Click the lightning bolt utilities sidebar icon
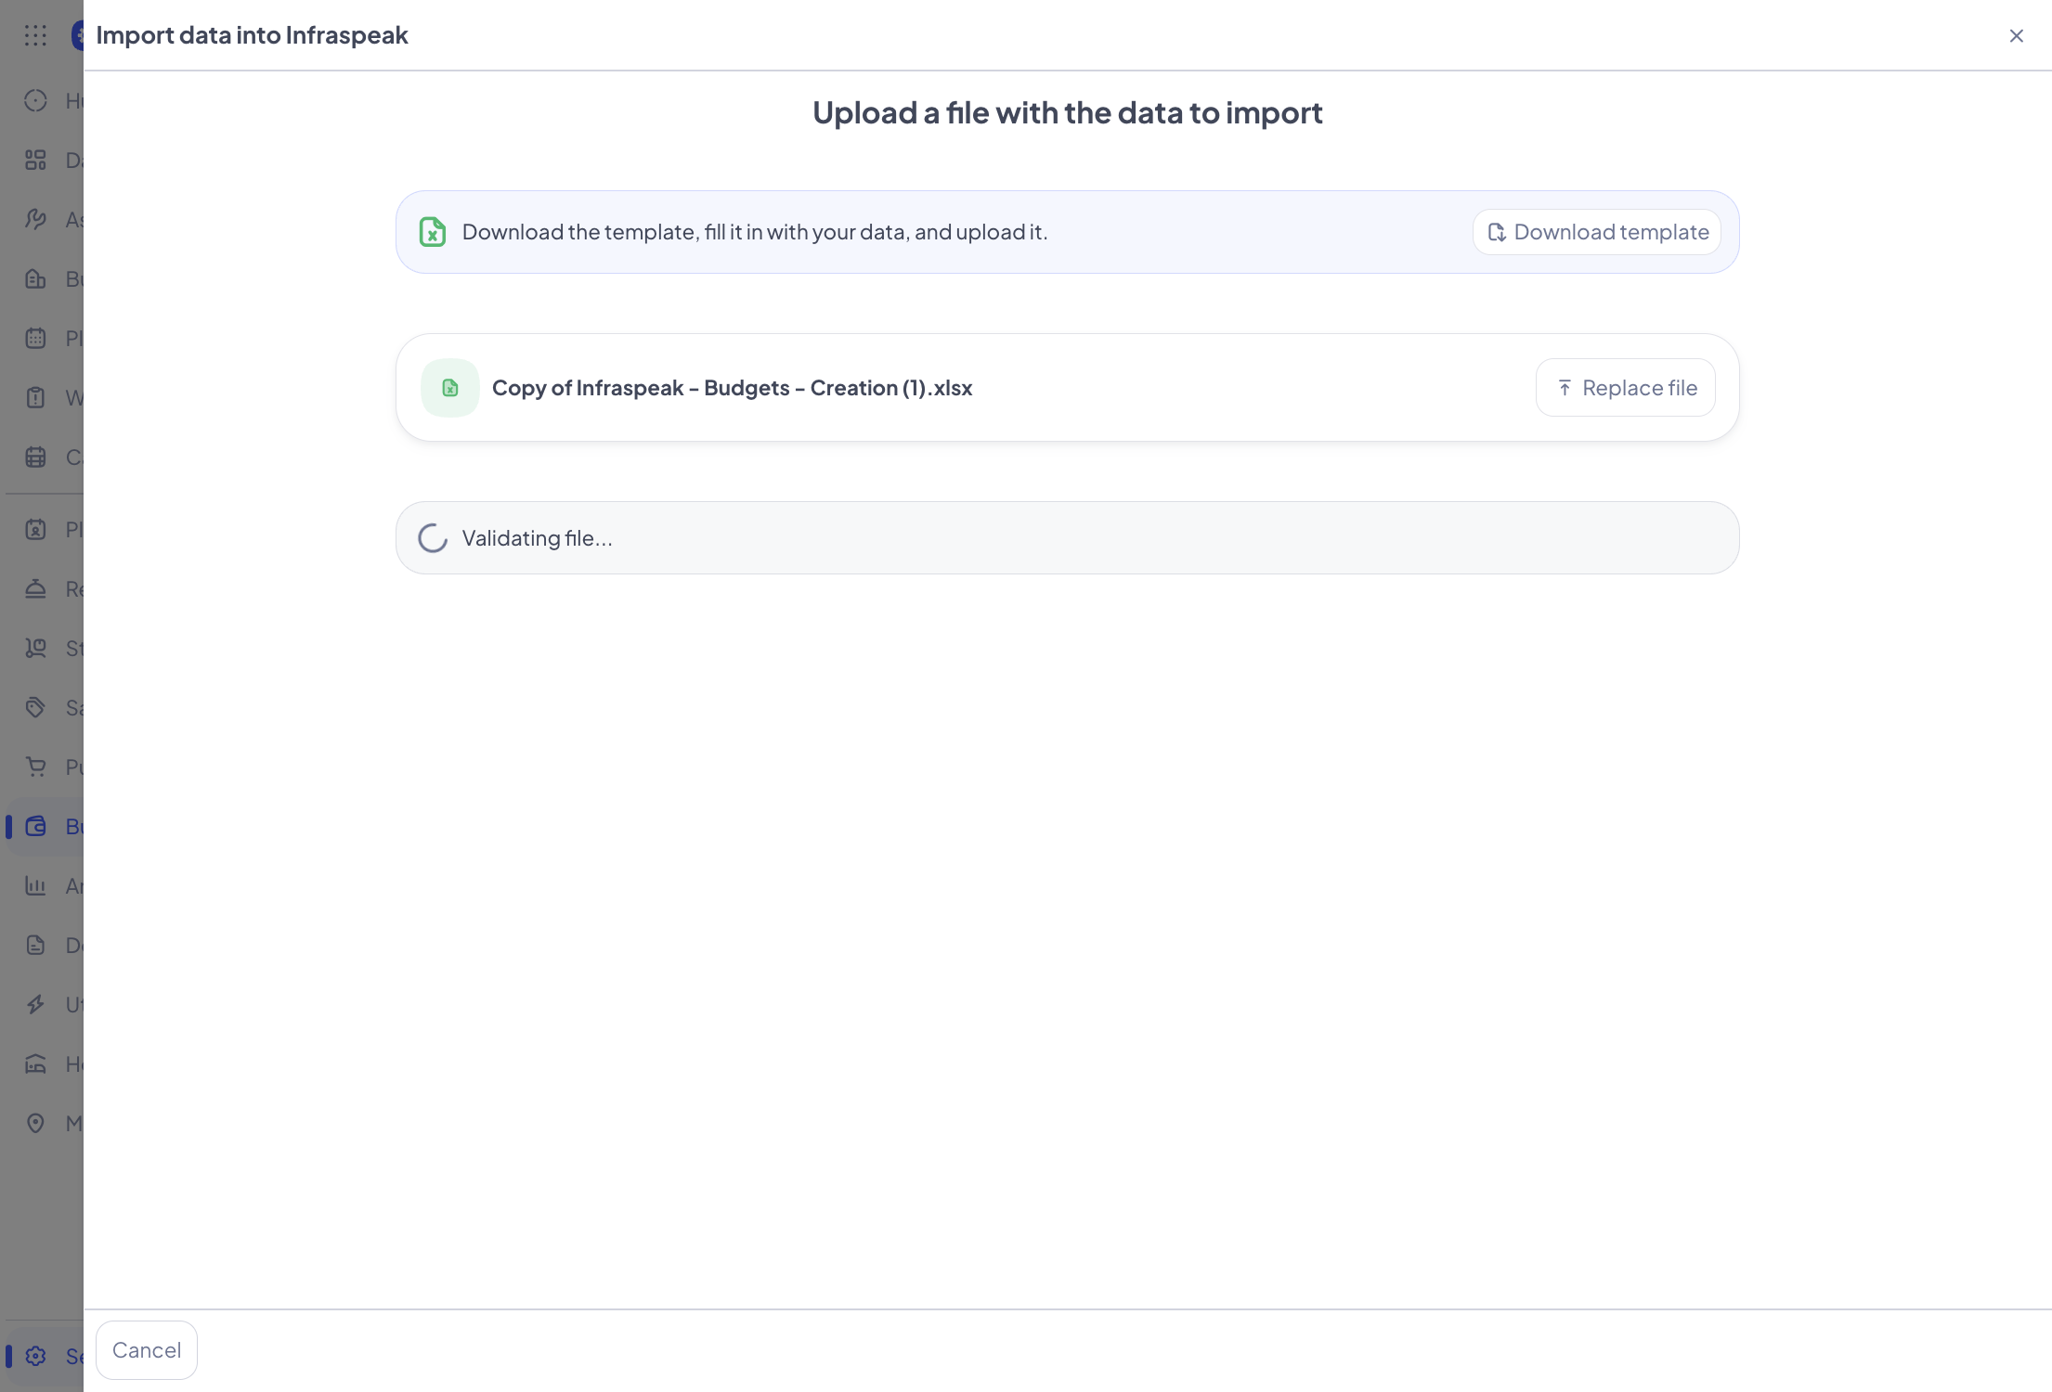2052x1392 pixels. [x=35, y=1005]
